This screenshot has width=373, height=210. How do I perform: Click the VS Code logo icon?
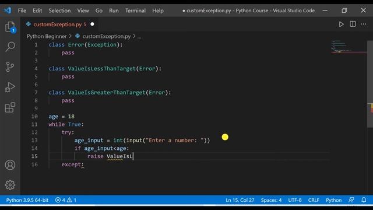tap(7, 10)
